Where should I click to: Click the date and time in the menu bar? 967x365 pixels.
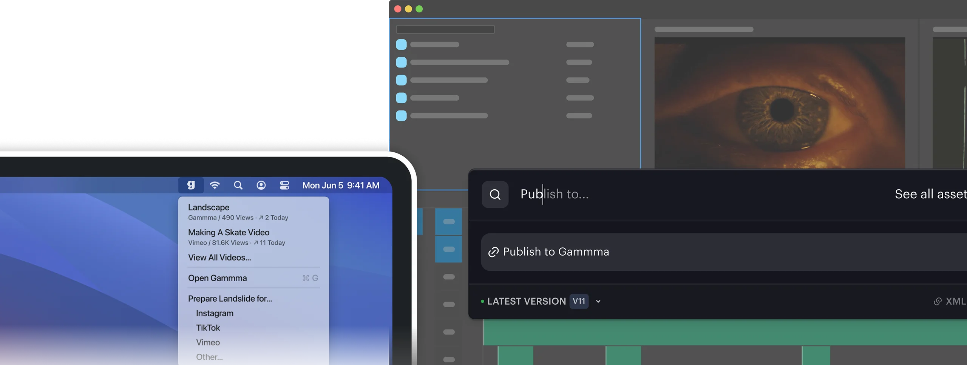341,185
